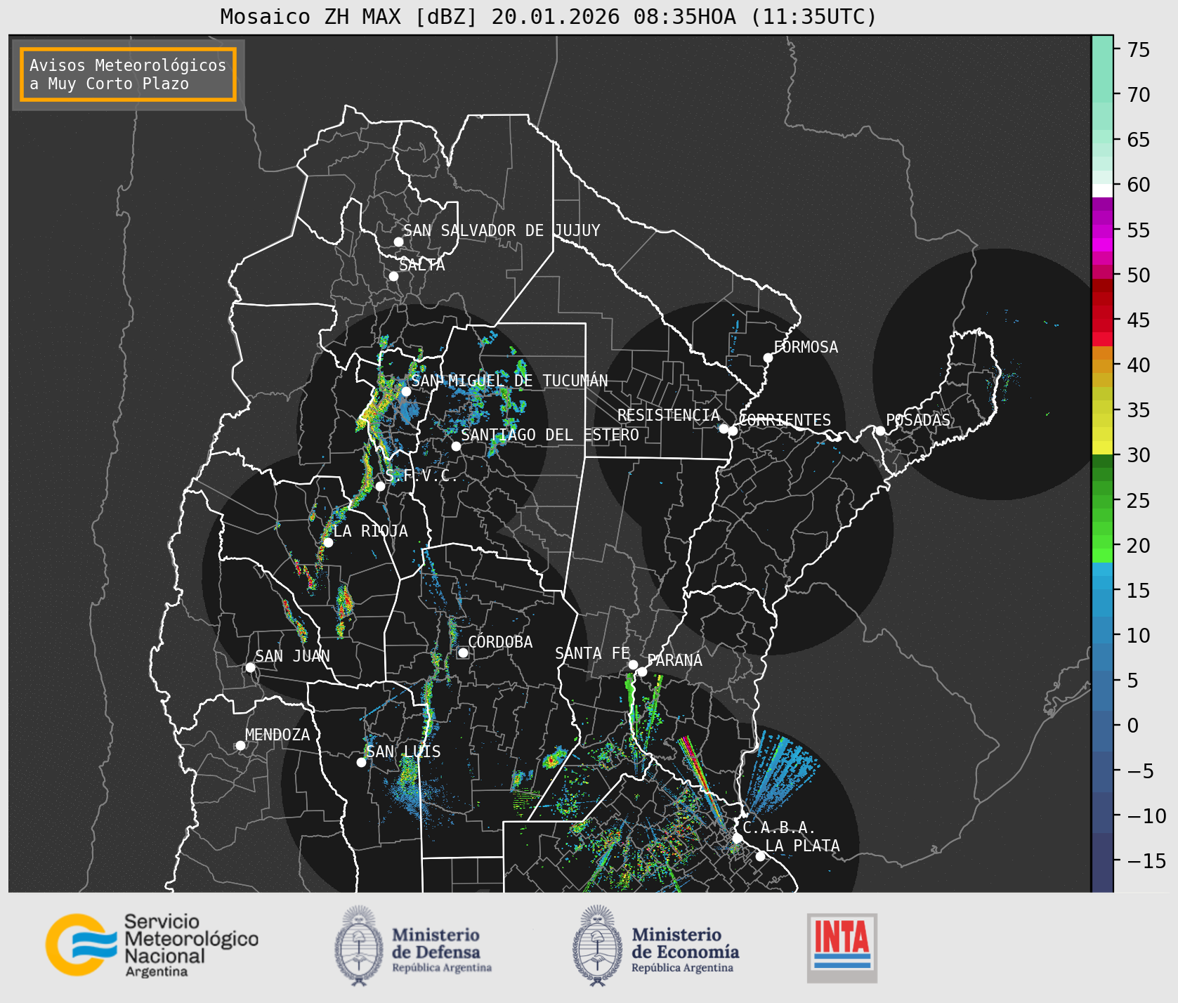Select the Posadas city marker dot
Image resolution: width=1178 pixels, height=1003 pixels.
[880, 431]
